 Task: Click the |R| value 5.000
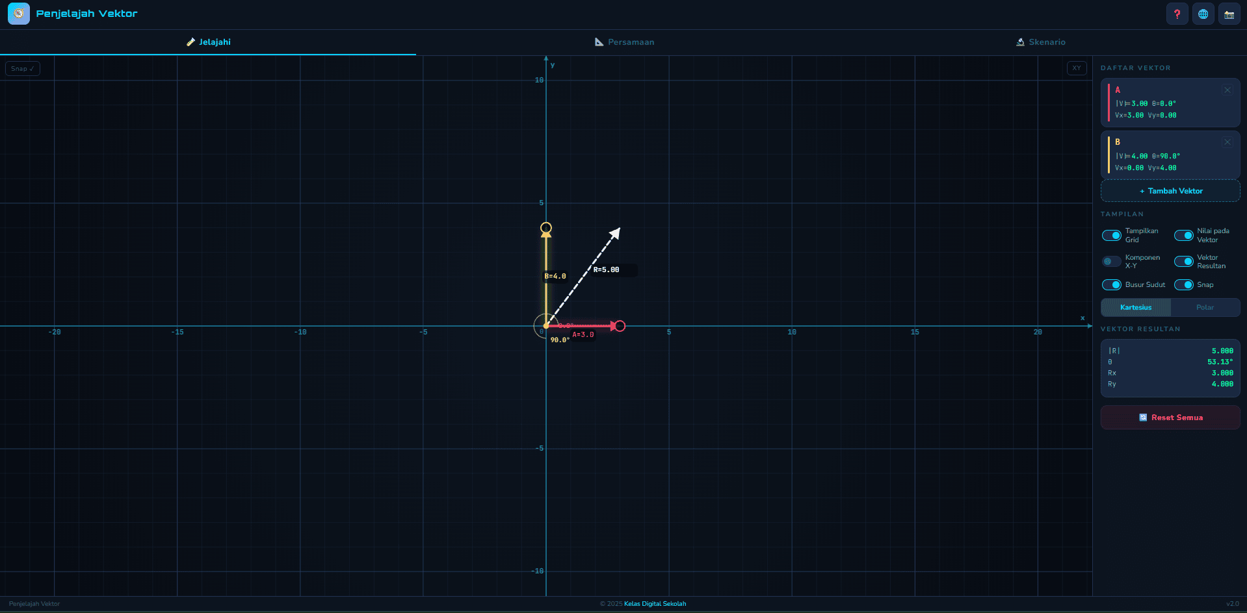coord(1222,351)
